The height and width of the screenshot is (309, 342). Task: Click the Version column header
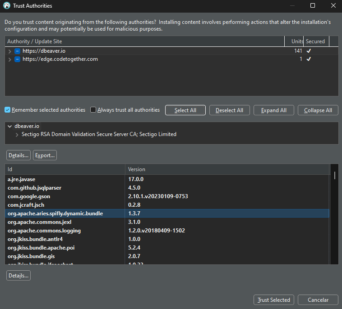227,169
